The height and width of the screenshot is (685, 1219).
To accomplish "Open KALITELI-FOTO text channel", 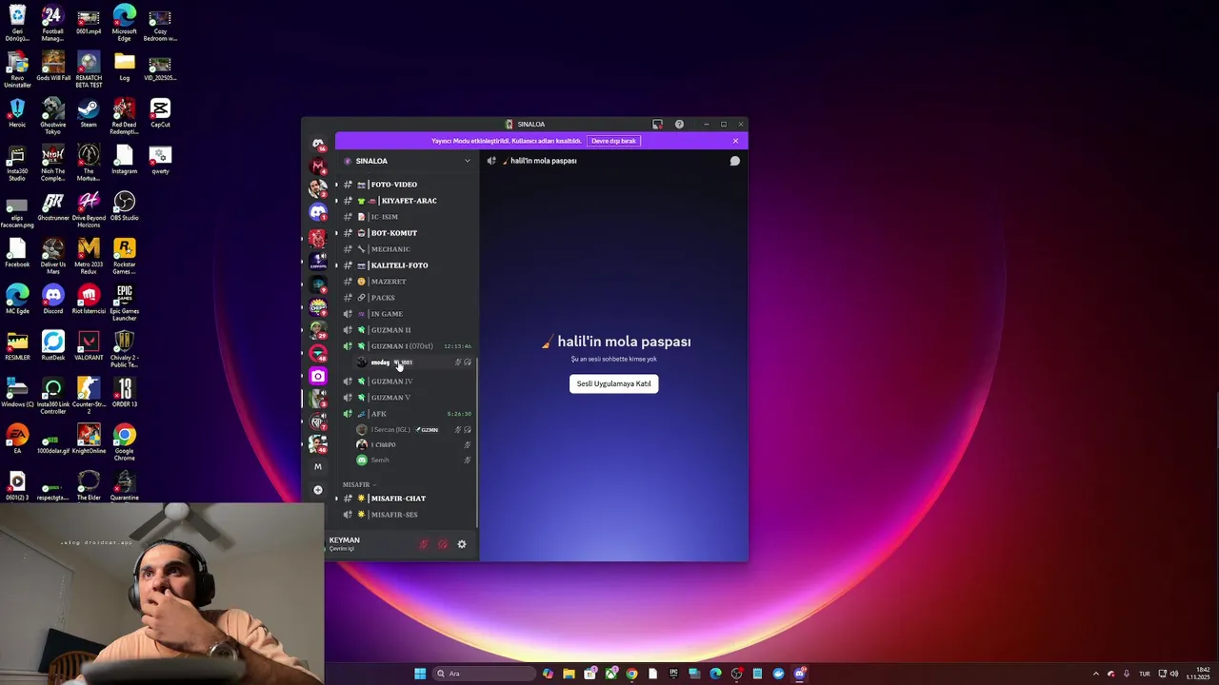I will click(405, 265).
